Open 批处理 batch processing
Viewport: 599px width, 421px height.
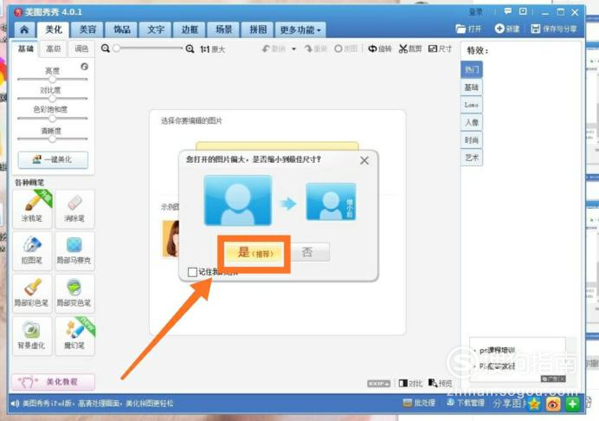(419, 403)
